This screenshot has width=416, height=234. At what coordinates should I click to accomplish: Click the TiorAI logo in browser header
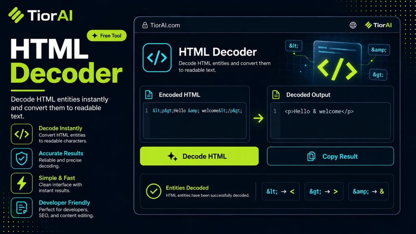click(x=378, y=25)
